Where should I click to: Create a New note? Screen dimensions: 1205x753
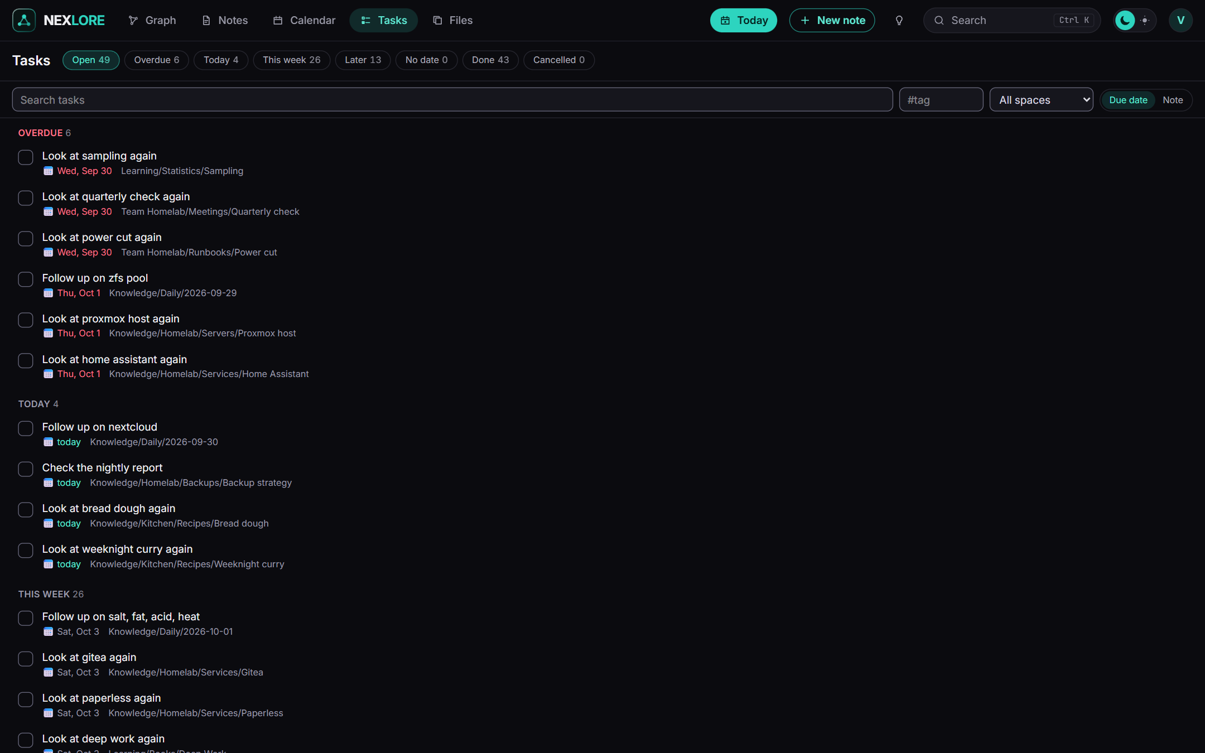point(832,21)
